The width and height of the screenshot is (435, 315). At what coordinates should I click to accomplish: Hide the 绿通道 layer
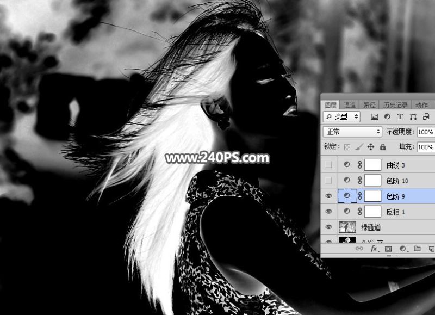point(328,227)
